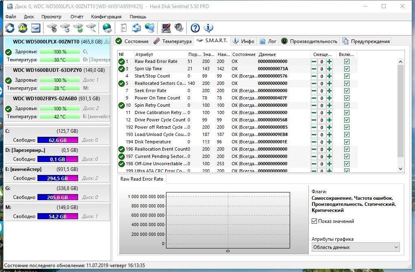Click green health check icon of WD5000LPLX disk
415x272 pixels.
(9, 52)
